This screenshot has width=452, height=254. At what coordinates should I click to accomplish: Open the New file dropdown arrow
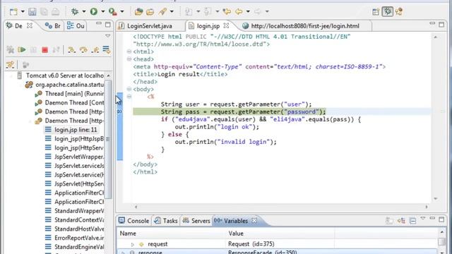pos(23,12)
